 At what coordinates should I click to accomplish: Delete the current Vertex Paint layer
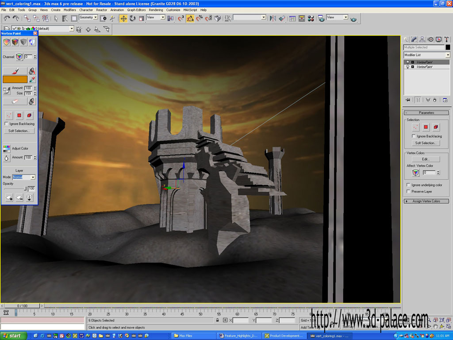pyautogui.click(x=19, y=198)
